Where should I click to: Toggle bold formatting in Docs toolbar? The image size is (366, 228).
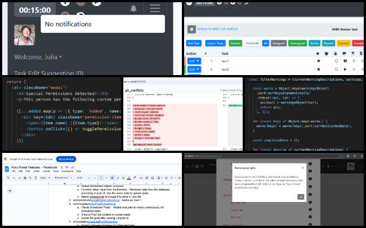point(112,178)
